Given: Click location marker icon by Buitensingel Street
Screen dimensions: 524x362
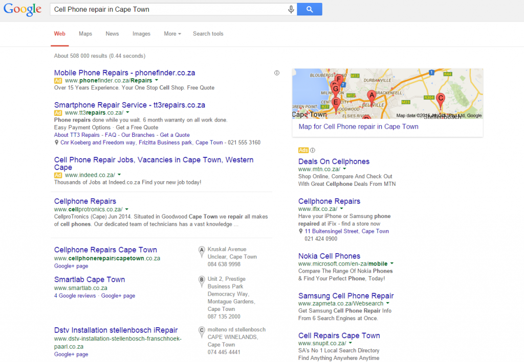Looking at the screenshot, I should tap(301, 231).
